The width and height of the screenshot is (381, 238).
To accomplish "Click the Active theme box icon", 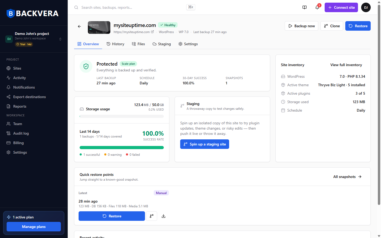I will [283, 85].
